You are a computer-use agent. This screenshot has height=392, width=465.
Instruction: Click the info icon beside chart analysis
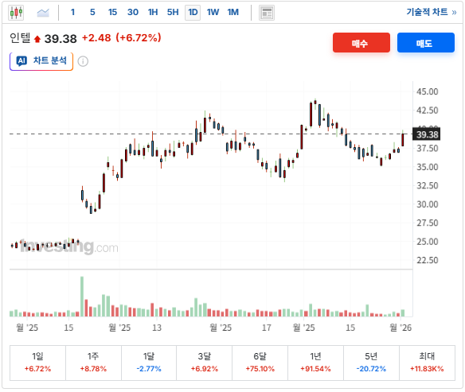click(x=83, y=61)
